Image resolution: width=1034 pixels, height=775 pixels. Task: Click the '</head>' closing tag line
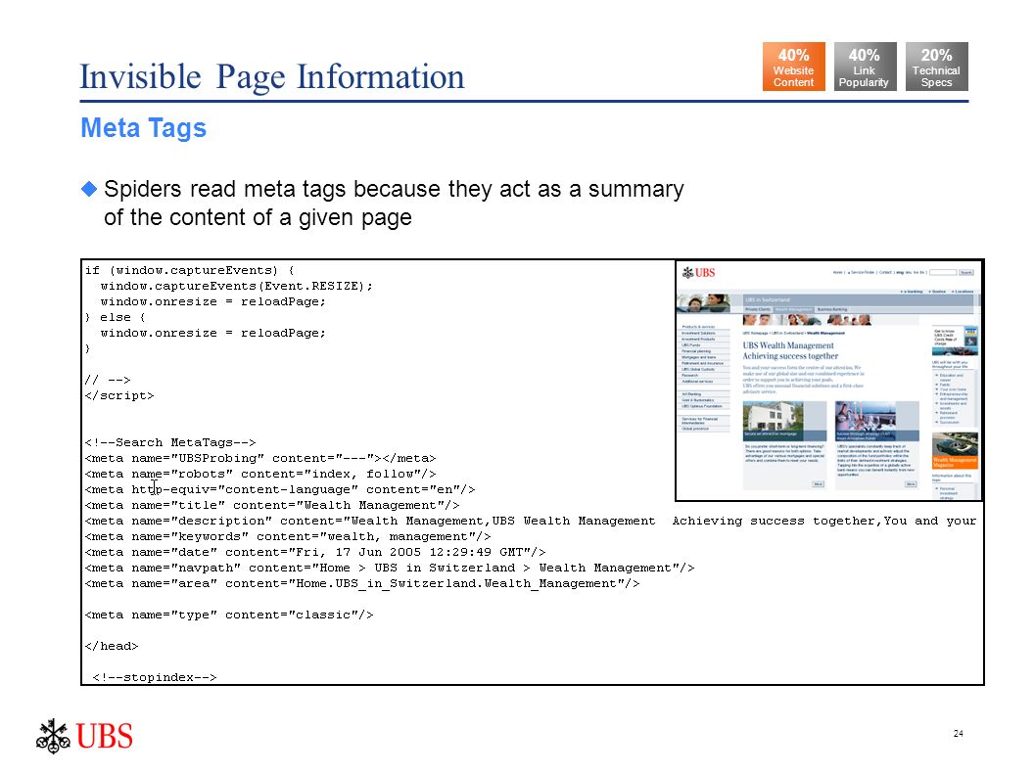coord(112,647)
